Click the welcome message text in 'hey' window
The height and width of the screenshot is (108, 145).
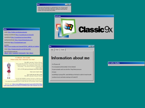[x=53, y=9]
